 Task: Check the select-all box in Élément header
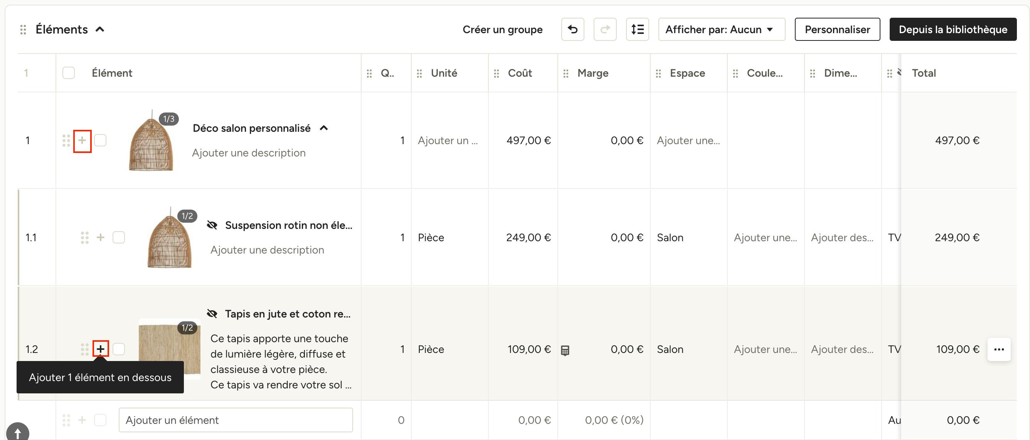coord(69,73)
